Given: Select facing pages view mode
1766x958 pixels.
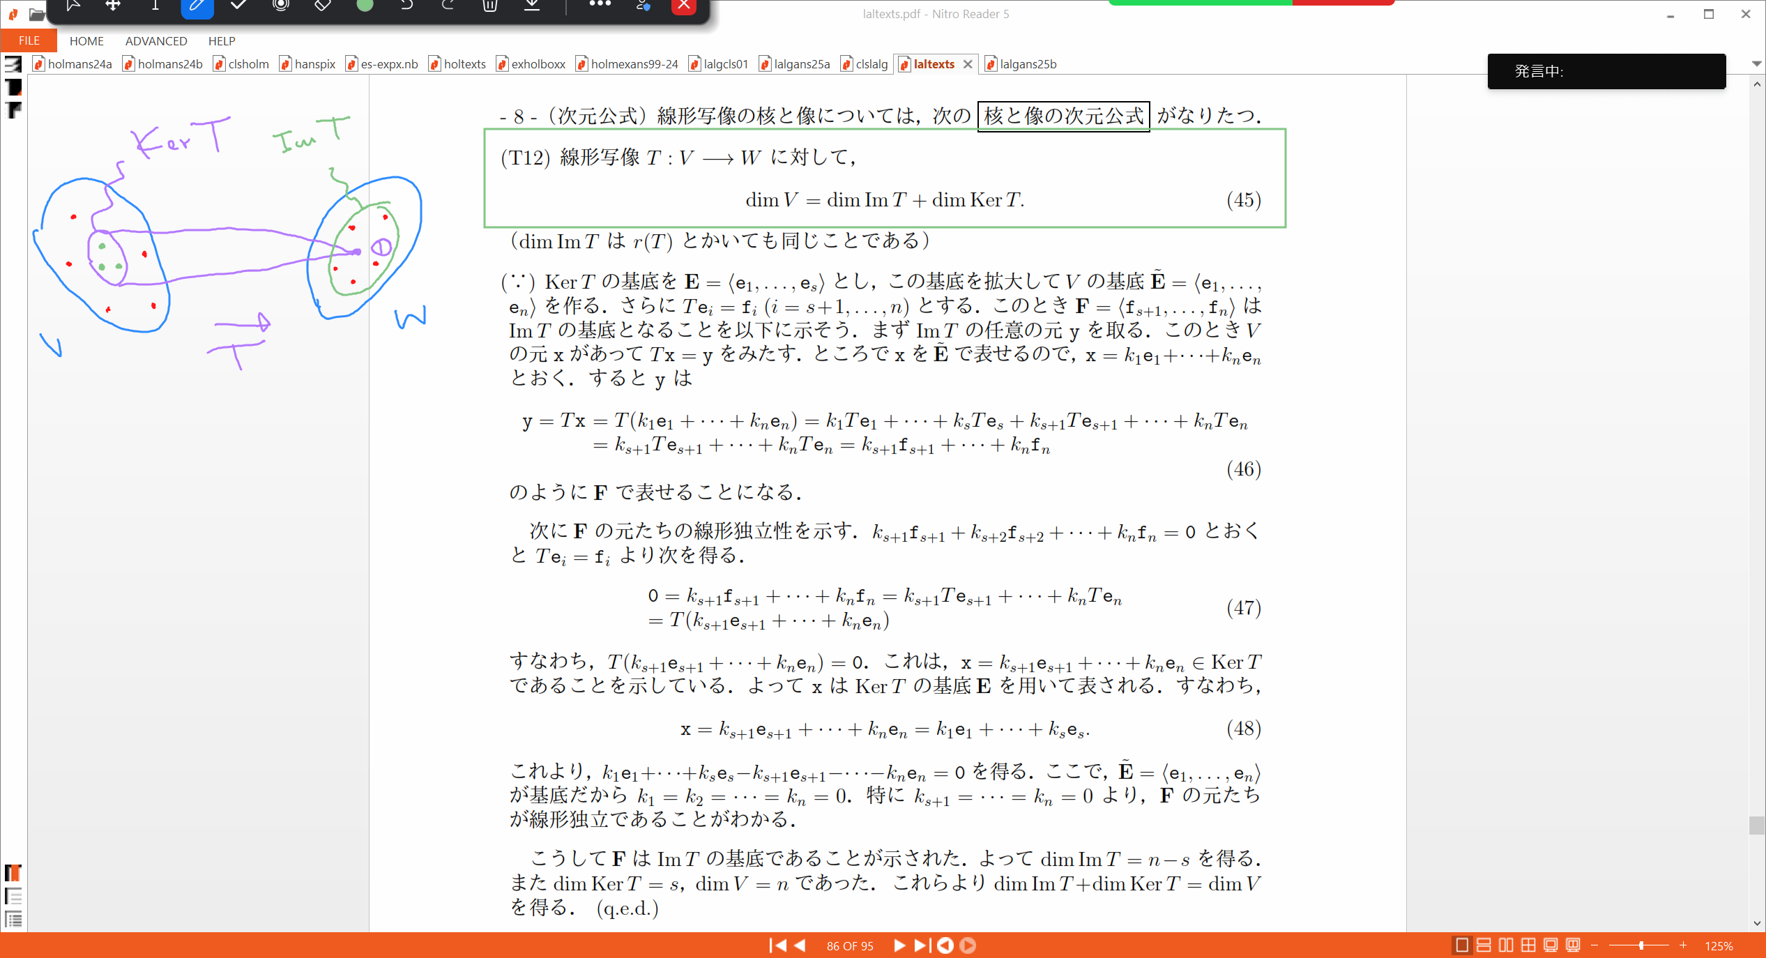Looking at the screenshot, I should (1507, 945).
